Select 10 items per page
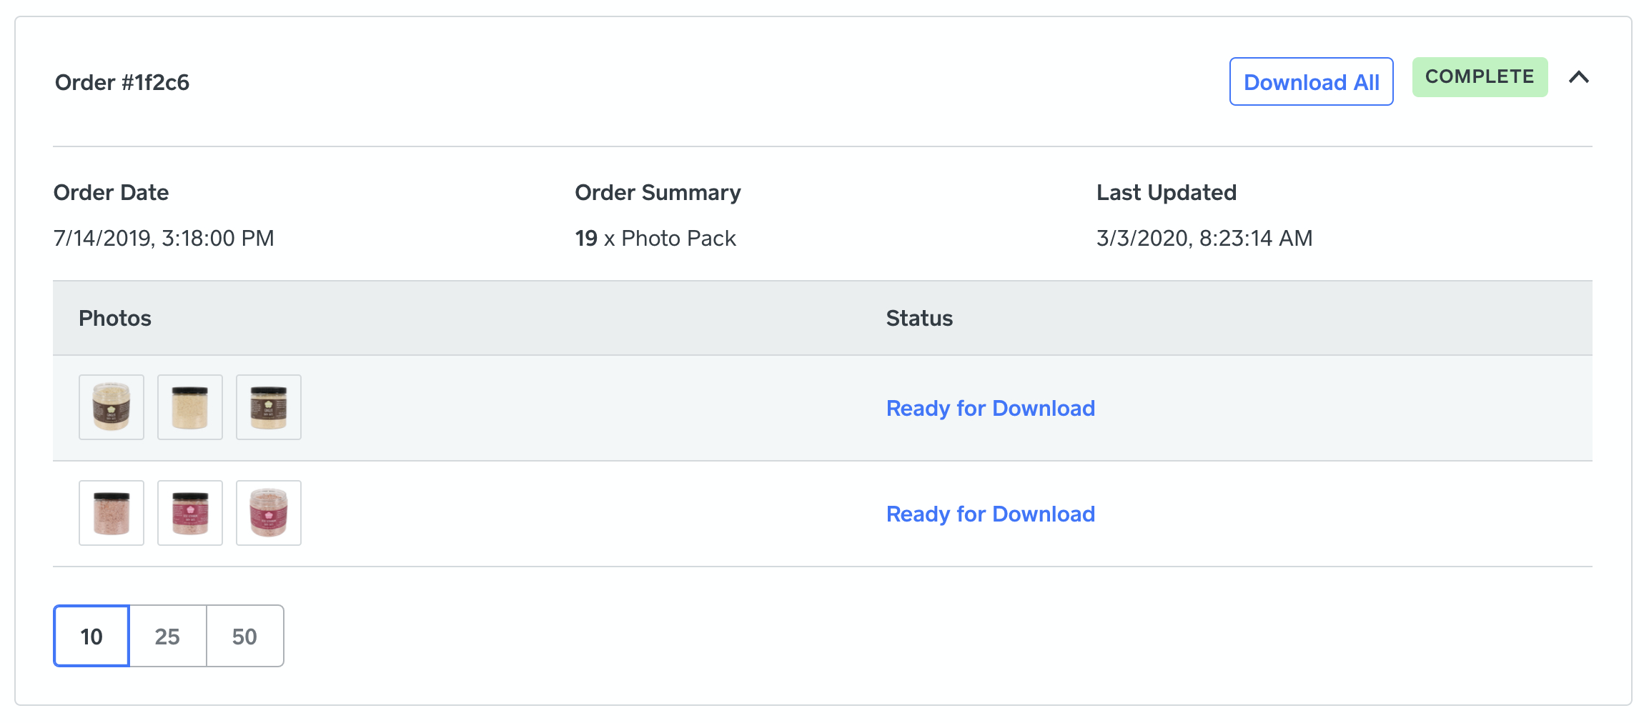The height and width of the screenshot is (723, 1649). coord(91,636)
